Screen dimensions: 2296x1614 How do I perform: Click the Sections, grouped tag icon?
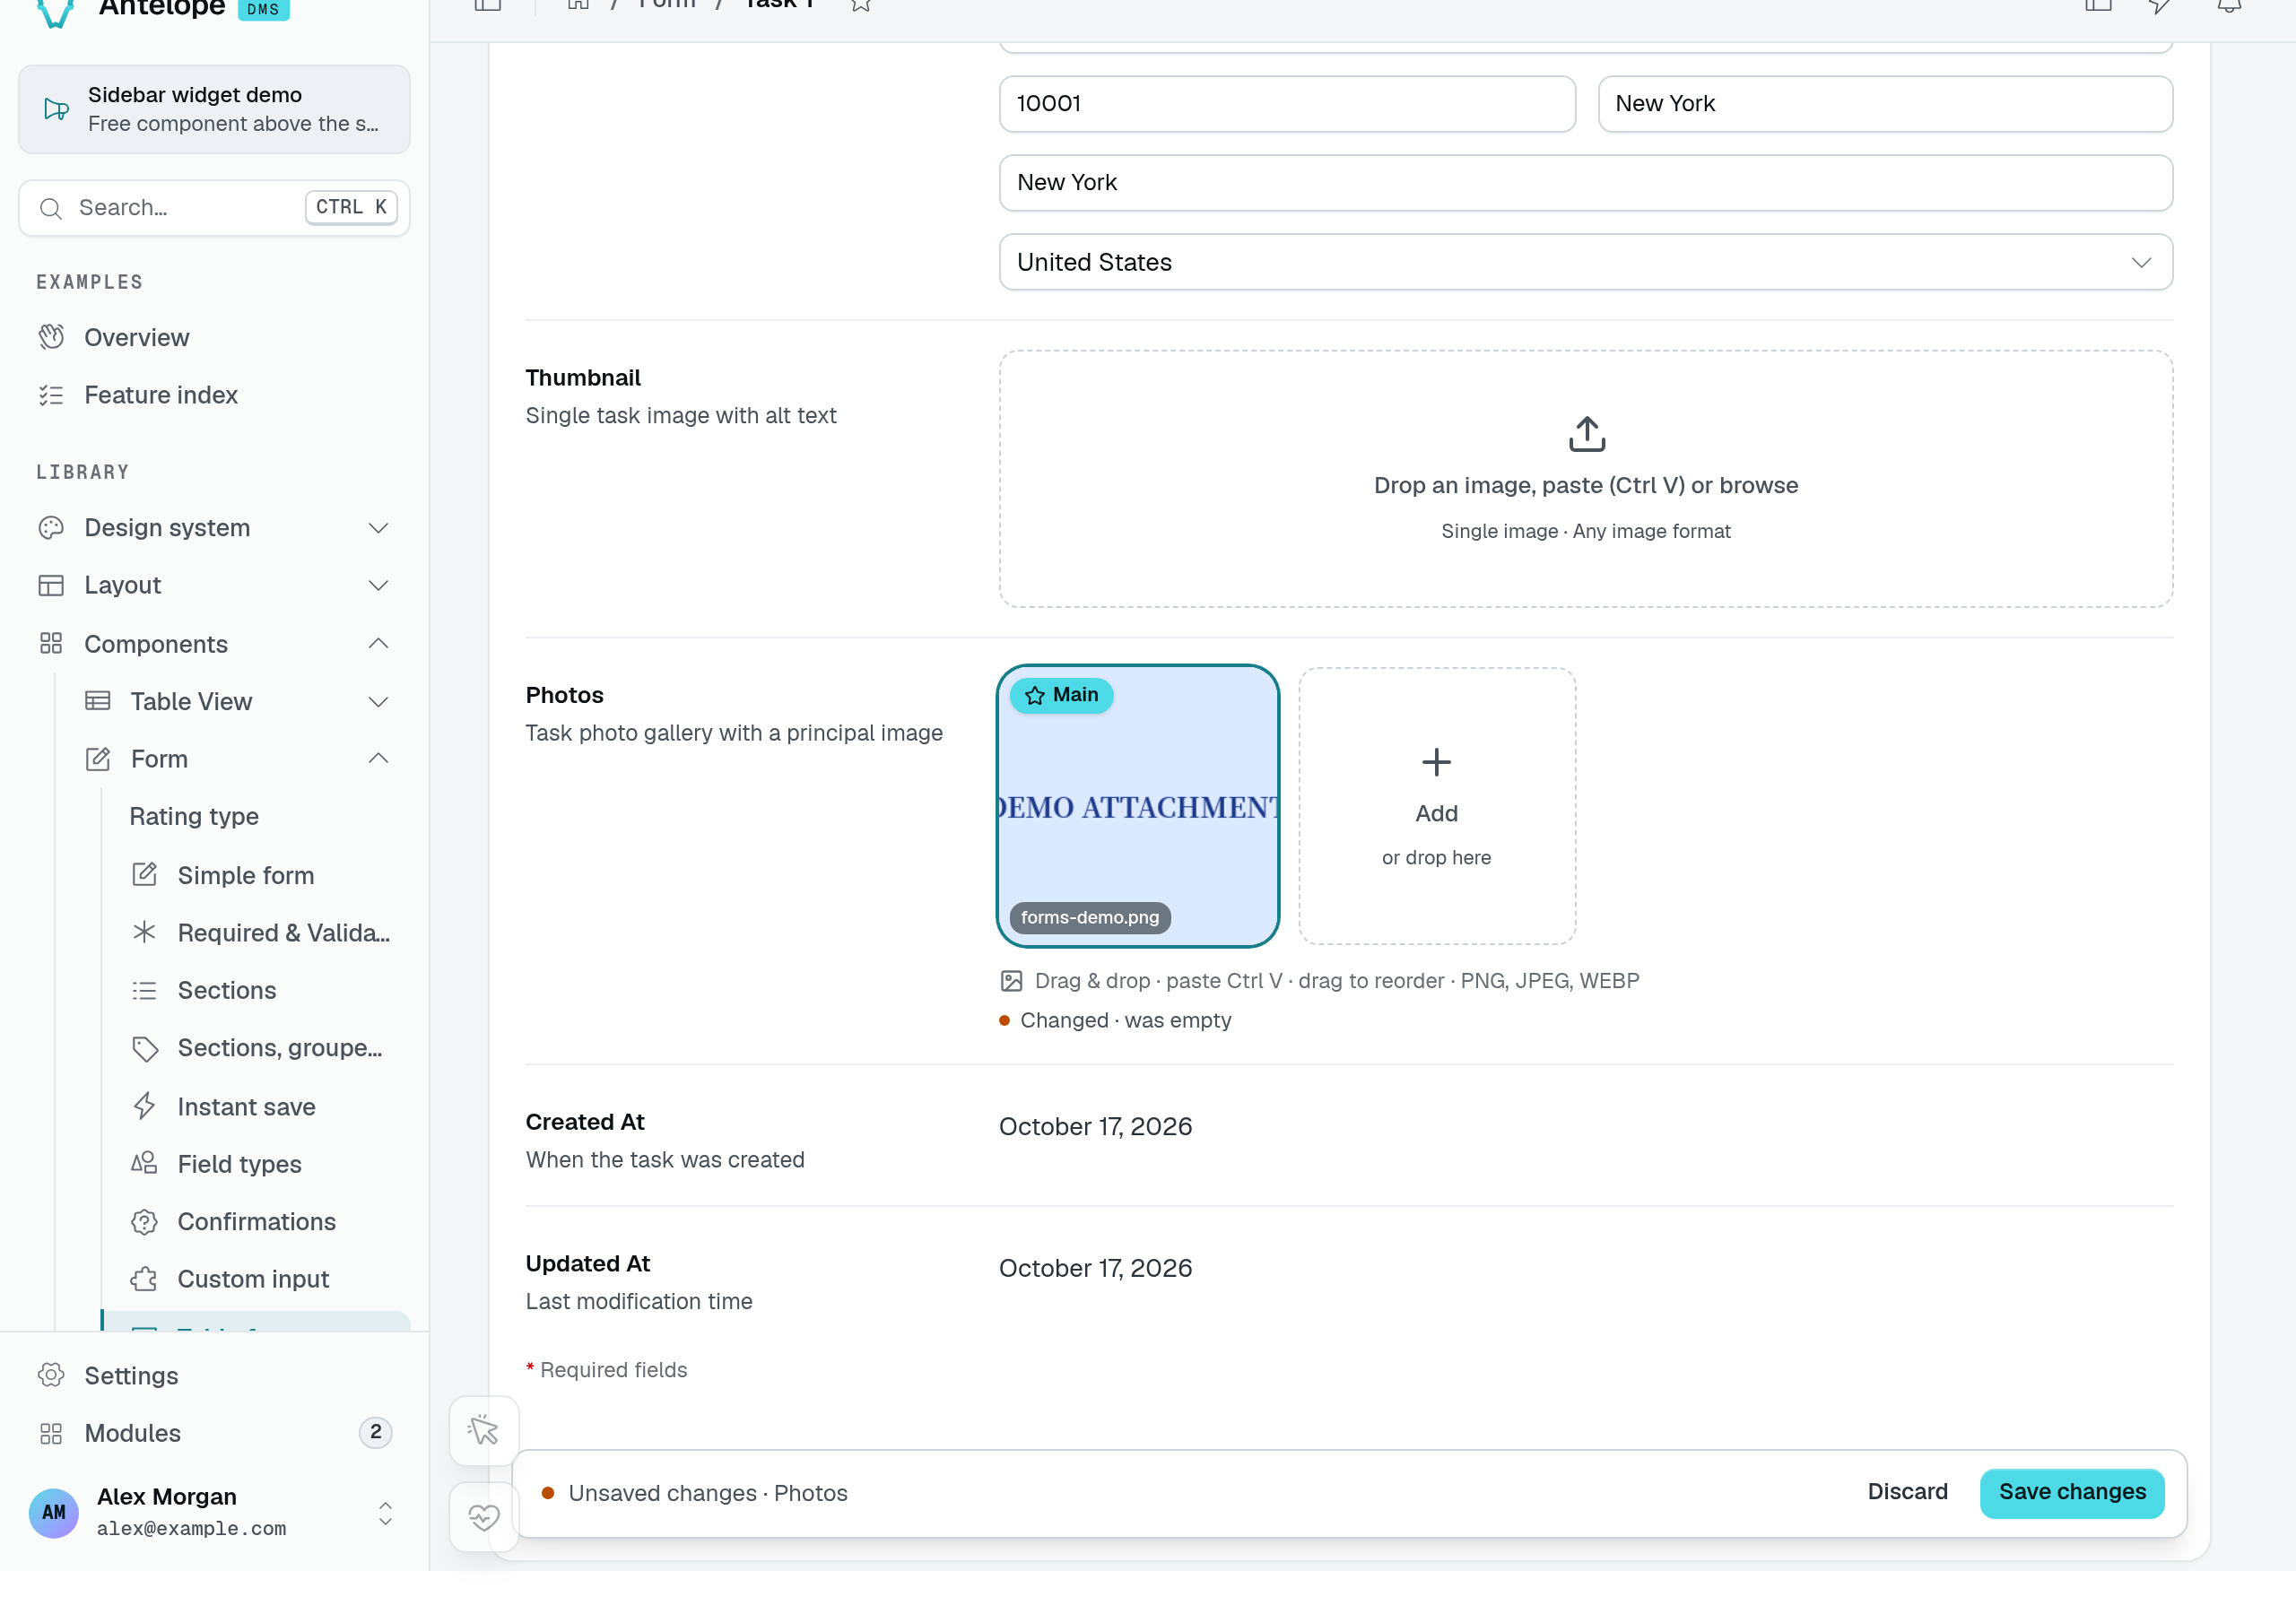coord(144,1048)
